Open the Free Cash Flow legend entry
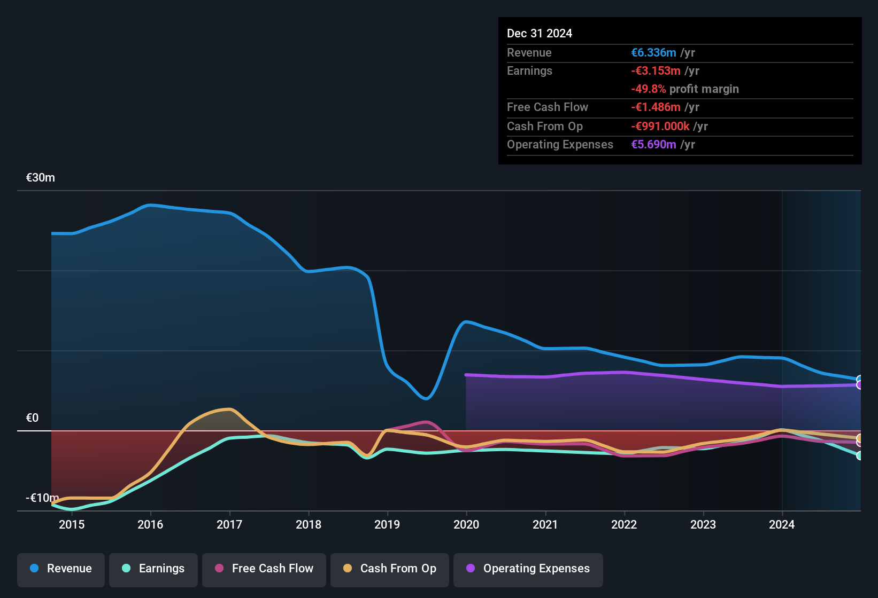 pyautogui.click(x=264, y=569)
